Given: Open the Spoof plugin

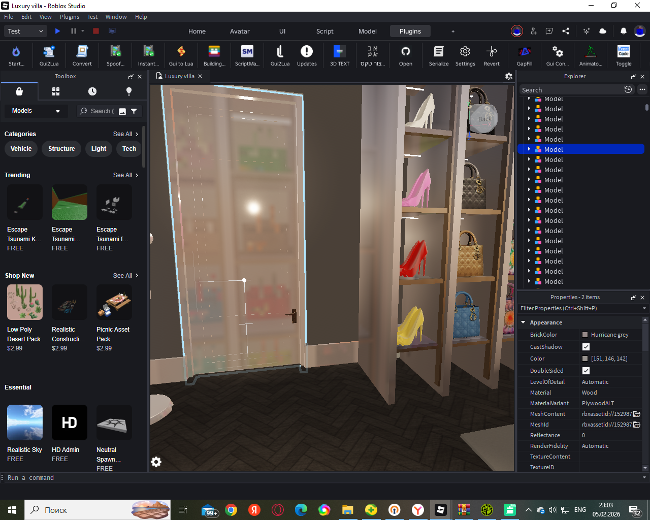Looking at the screenshot, I should (x=115, y=55).
